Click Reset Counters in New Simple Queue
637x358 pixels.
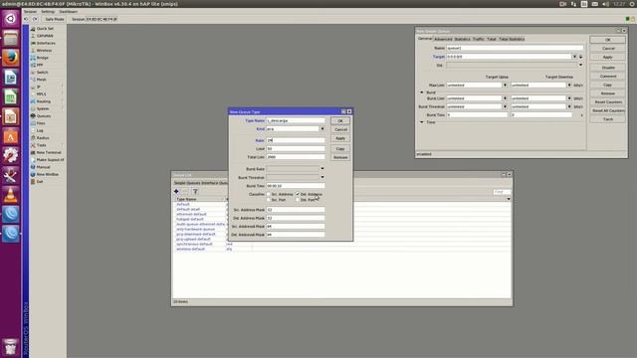click(x=608, y=102)
